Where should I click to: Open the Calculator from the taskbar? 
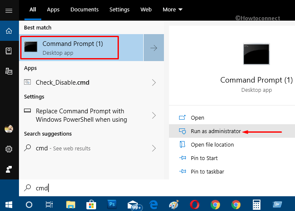pyautogui.click(x=256, y=205)
